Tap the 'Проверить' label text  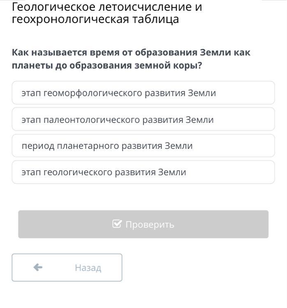pyautogui.click(x=150, y=225)
